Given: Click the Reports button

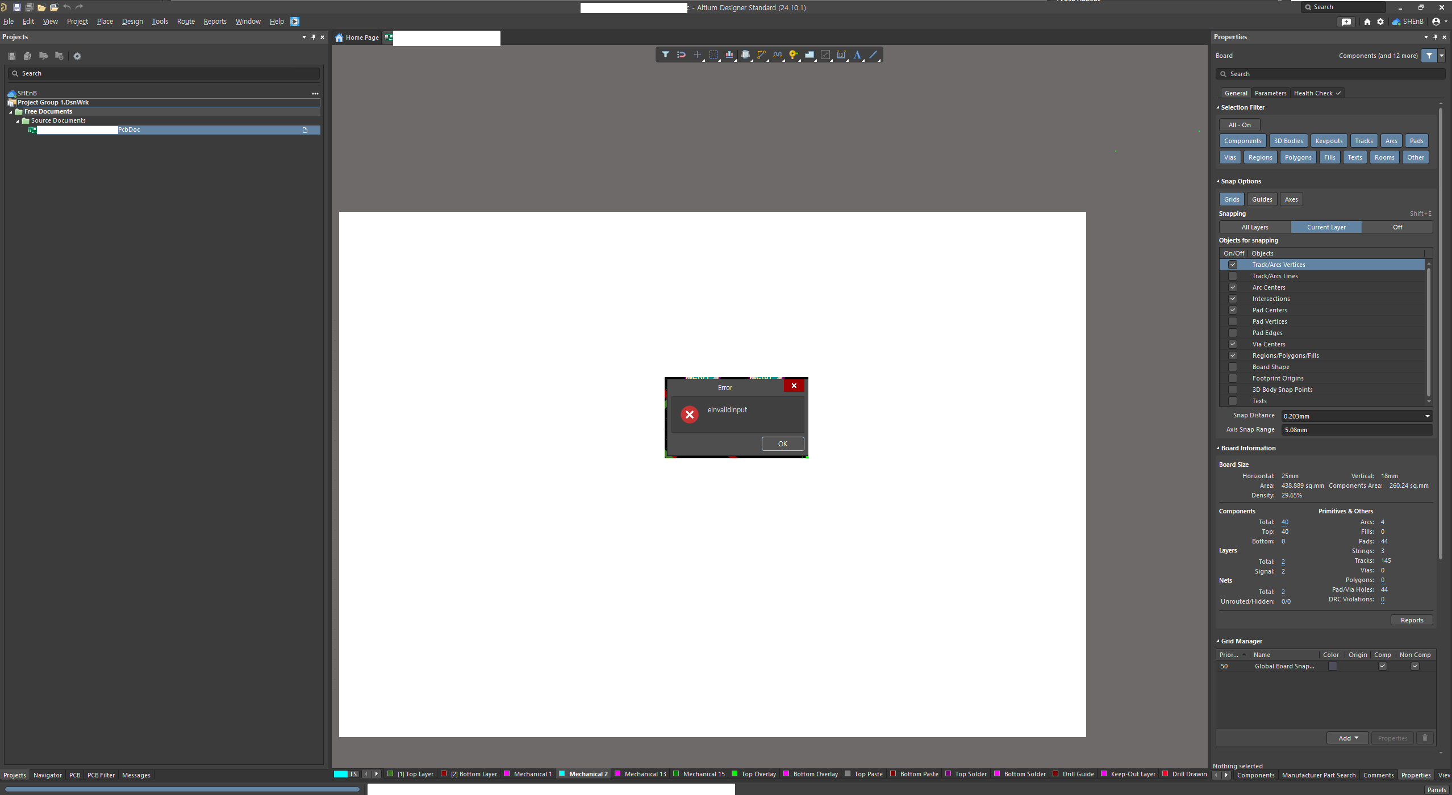Looking at the screenshot, I should (x=1411, y=620).
